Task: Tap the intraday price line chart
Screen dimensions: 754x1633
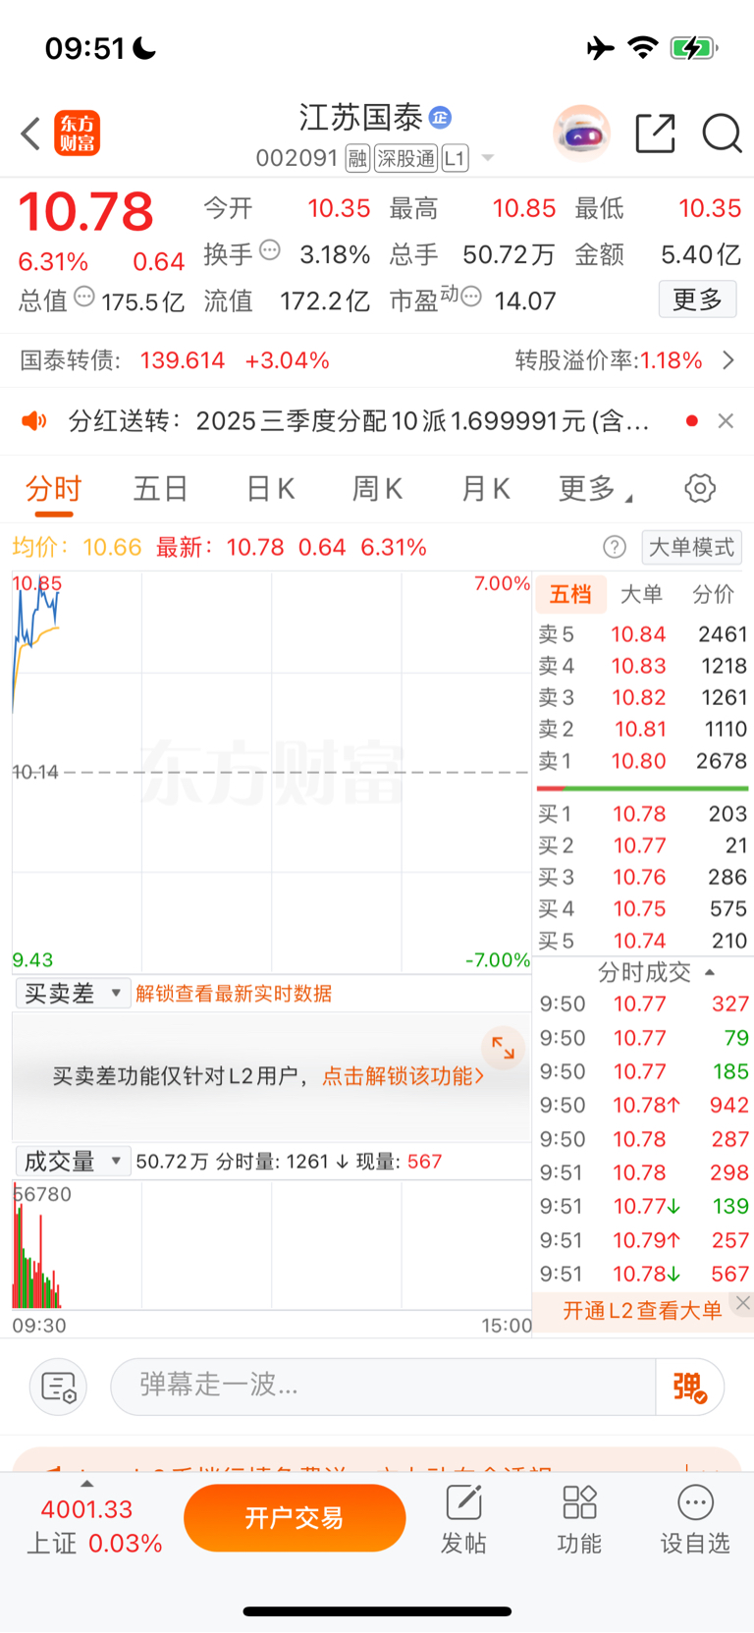Action: click(x=272, y=772)
